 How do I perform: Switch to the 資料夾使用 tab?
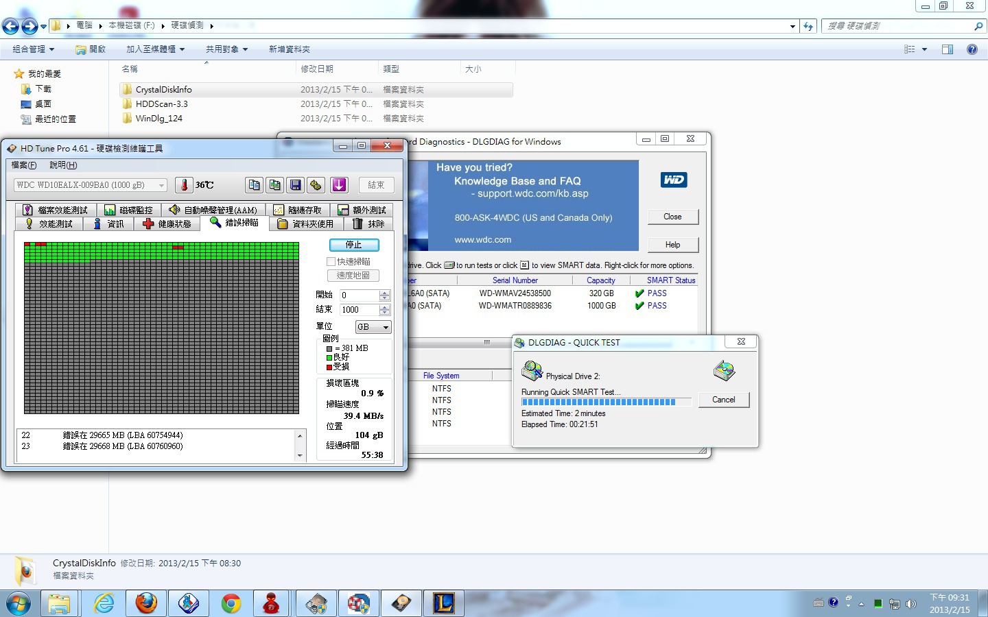(306, 224)
